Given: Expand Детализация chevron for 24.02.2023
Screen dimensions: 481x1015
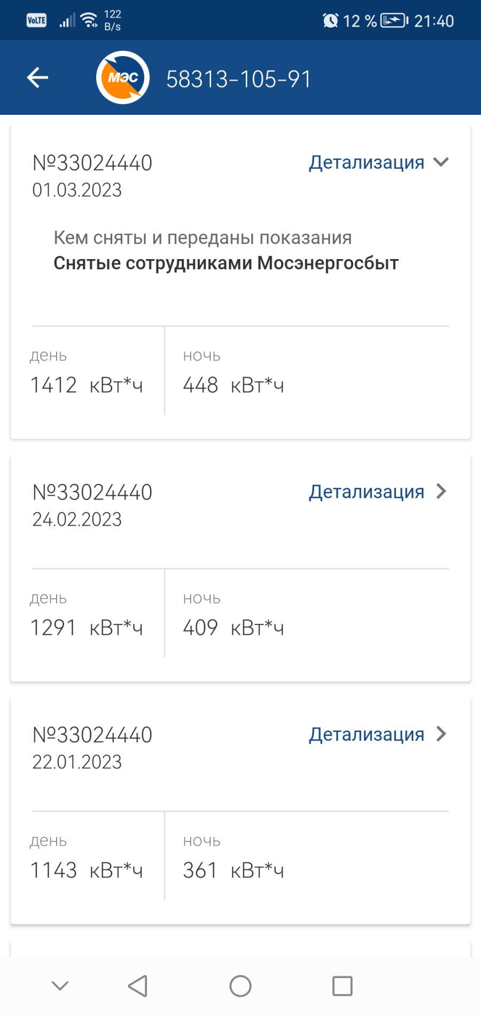Looking at the screenshot, I should [x=441, y=491].
